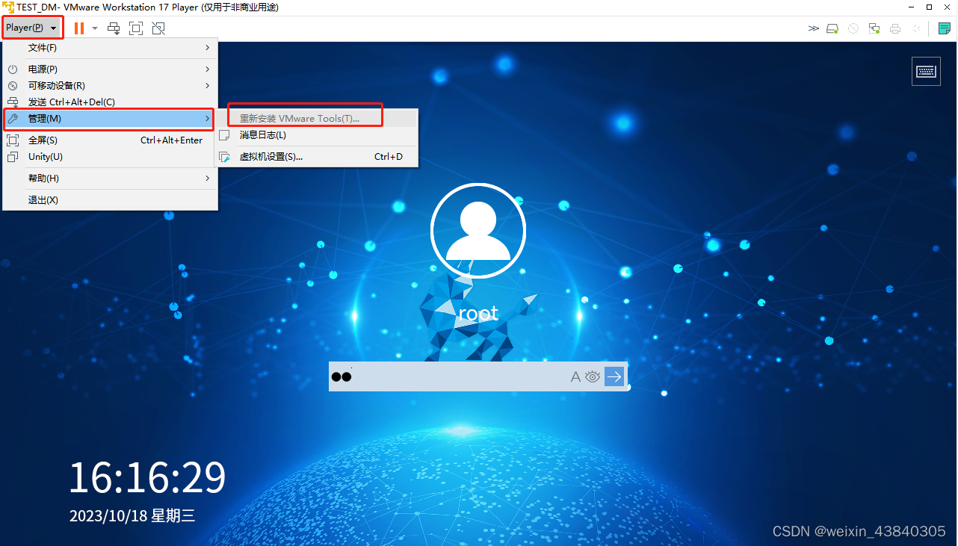958x546 pixels.
Task: Choose Unity(U) in the Player menu
Action: coord(110,156)
